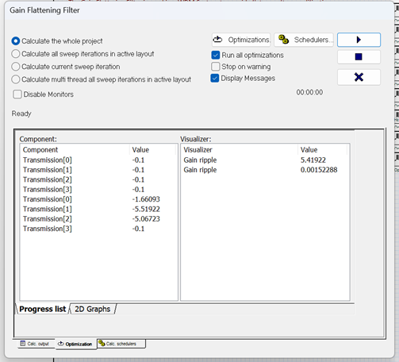Screen dimensions: 399x362
Task: Switch to the Progress list tab
Action: tap(42, 309)
